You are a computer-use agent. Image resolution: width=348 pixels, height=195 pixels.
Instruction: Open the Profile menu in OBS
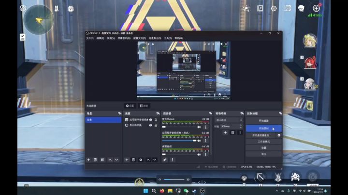pos(139,38)
